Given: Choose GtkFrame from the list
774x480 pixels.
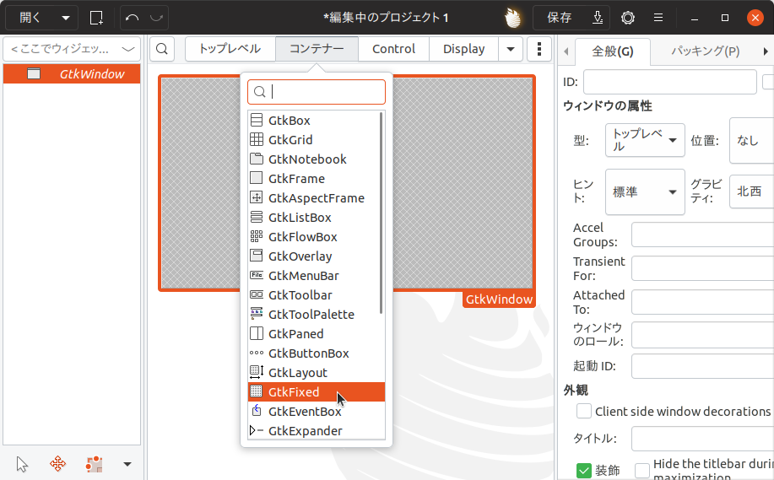Looking at the screenshot, I should click(316, 179).
